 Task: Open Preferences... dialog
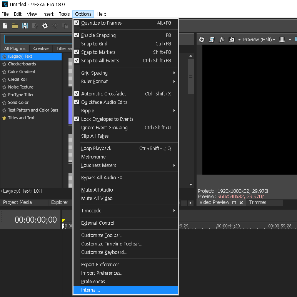pos(125,282)
